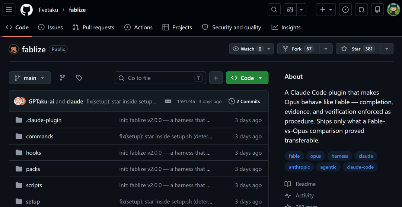402x207 pixels.
Task: Click the Add file plus button
Action: click(x=216, y=78)
